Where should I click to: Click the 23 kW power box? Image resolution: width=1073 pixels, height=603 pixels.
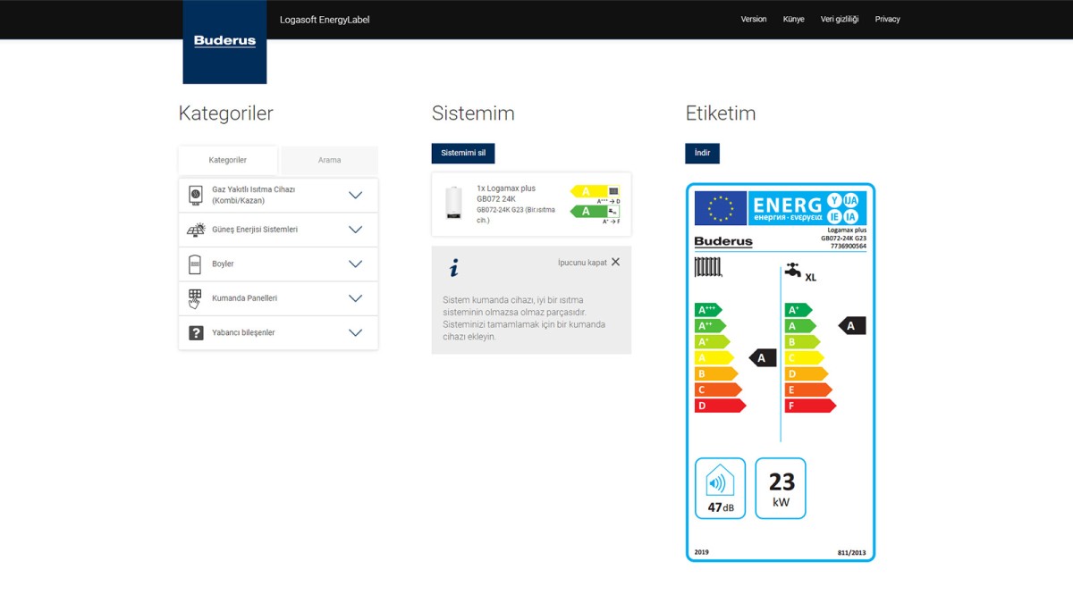pyautogui.click(x=781, y=488)
